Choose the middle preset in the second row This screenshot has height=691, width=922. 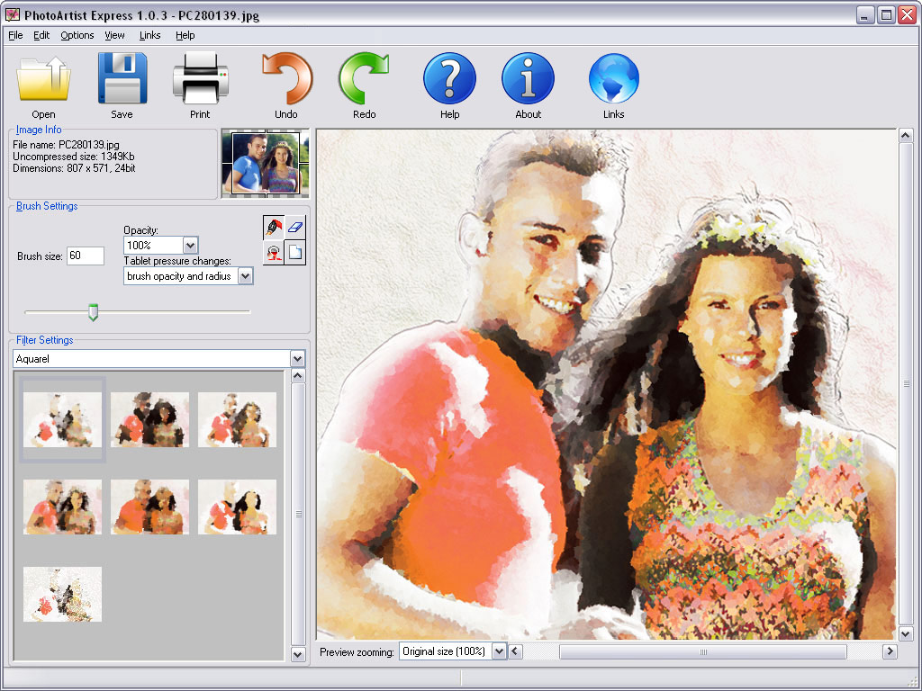tap(150, 507)
